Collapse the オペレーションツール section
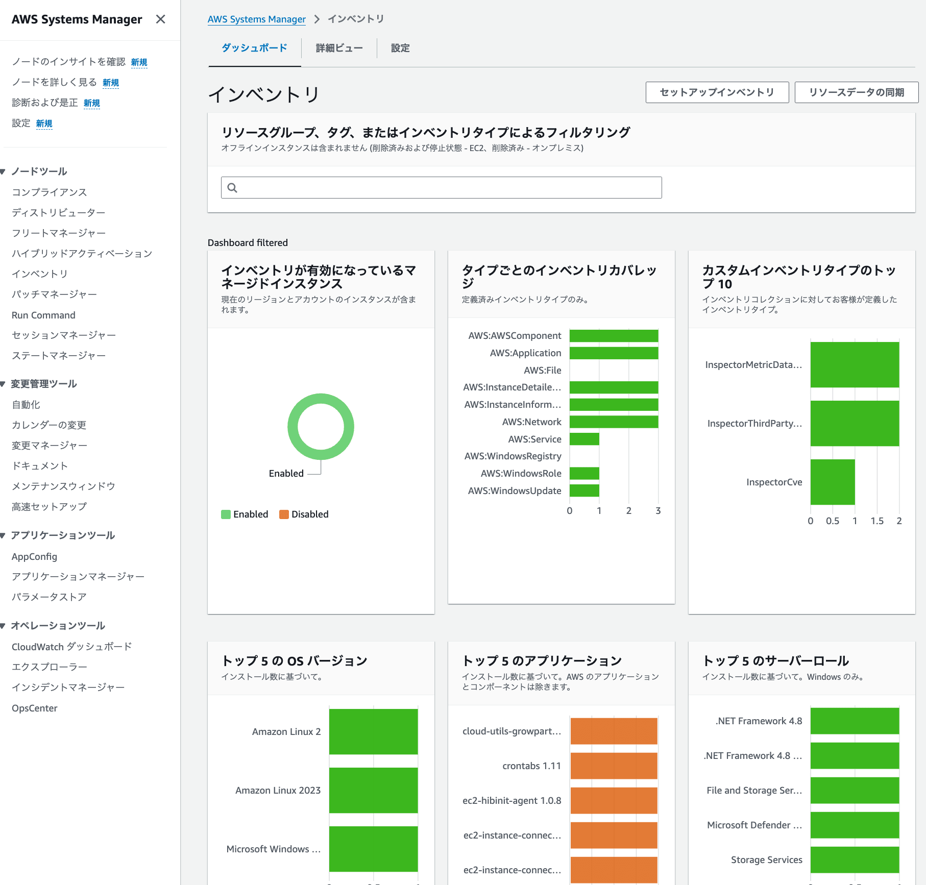Viewport: 926px width, 885px height. point(3,626)
